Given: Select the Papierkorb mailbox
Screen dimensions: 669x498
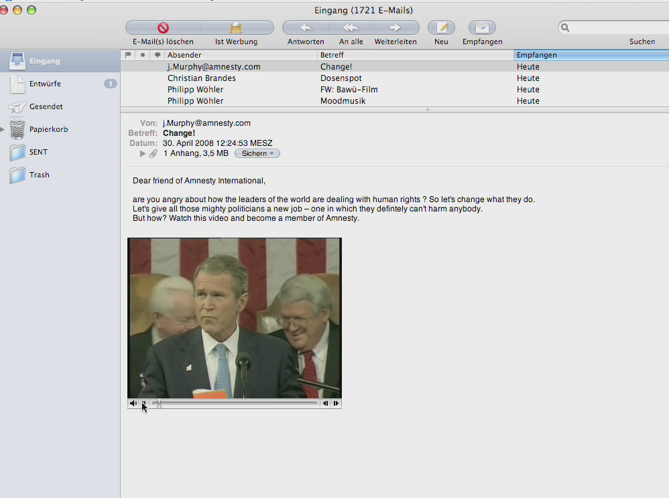Looking at the screenshot, I should point(60,129).
